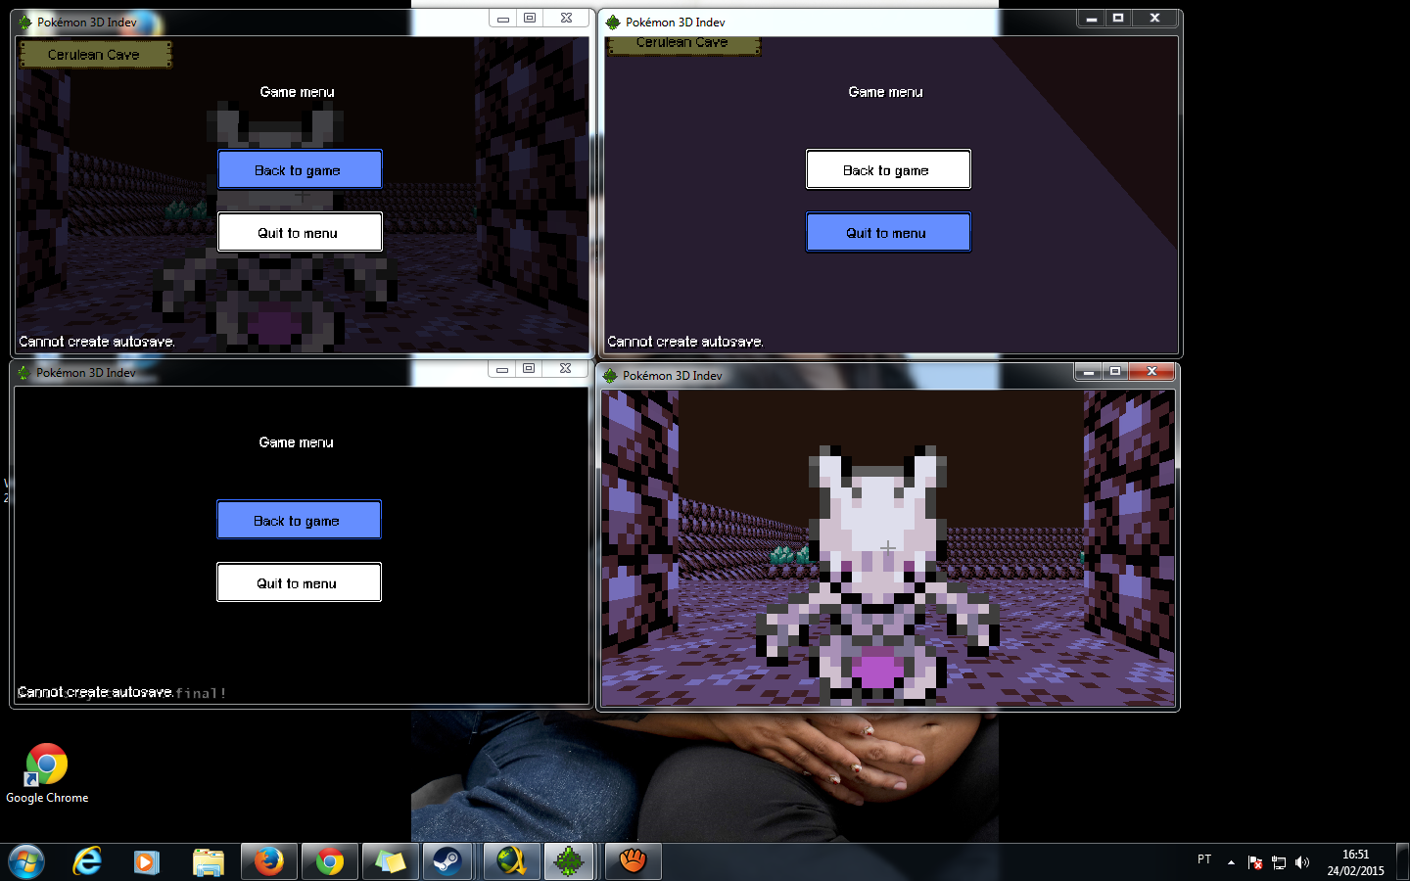
Task: Open Steam from the taskbar
Action: (449, 861)
